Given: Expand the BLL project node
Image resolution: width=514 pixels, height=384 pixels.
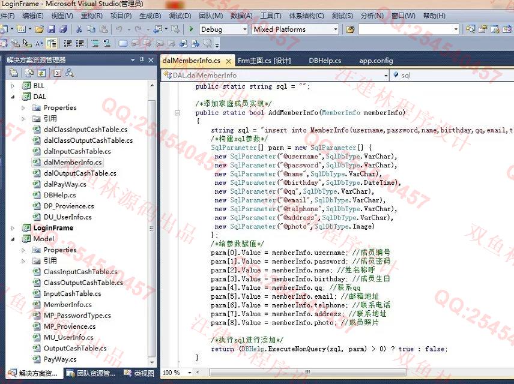Looking at the screenshot, I should pyautogui.click(x=13, y=86).
